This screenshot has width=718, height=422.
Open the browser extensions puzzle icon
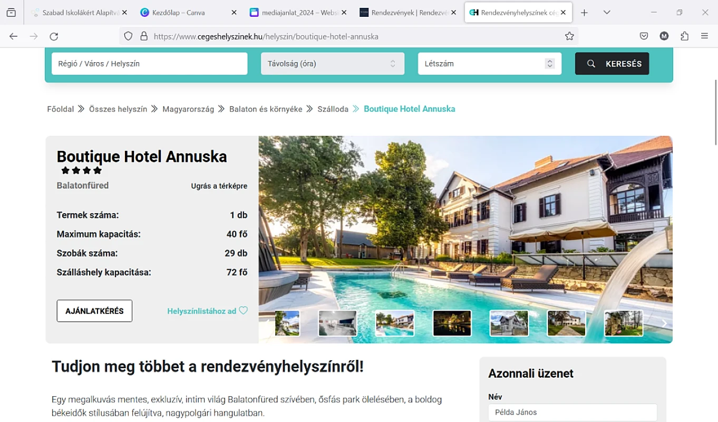click(685, 36)
